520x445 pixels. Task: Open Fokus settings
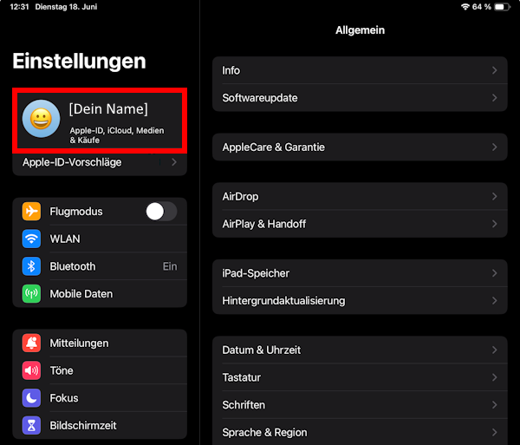[100, 398]
